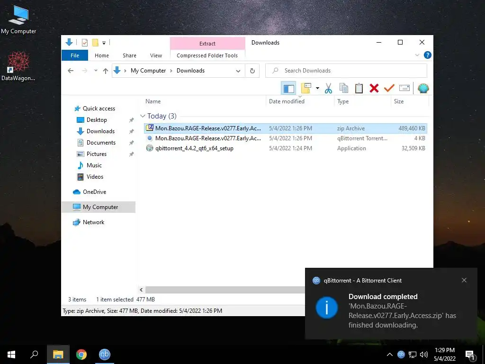Click the Cut scissors icon
Image resolution: width=485 pixels, height=364 pixels.
[x=328, y=89]
